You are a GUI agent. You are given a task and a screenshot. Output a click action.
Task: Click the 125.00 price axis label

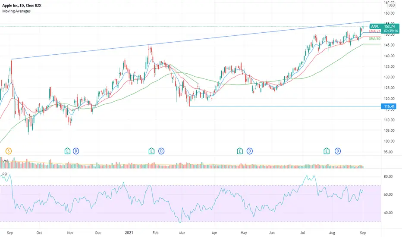tap(389, 87)
